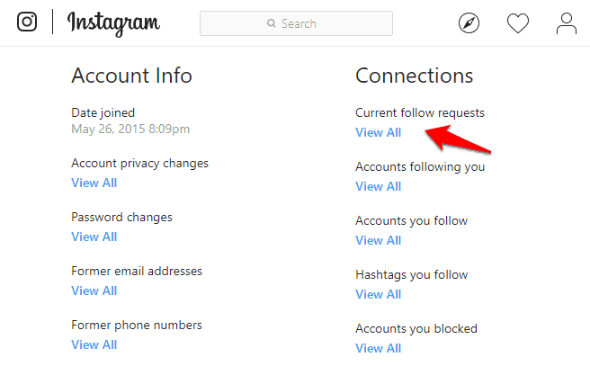This screenshot has width=590, height=375.
Task: Open the Activity heart icon
Action: pyautogui.click(x=518, y=23)
